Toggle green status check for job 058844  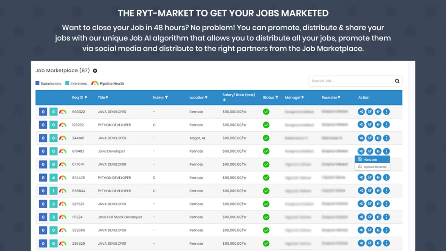point(266,191)
